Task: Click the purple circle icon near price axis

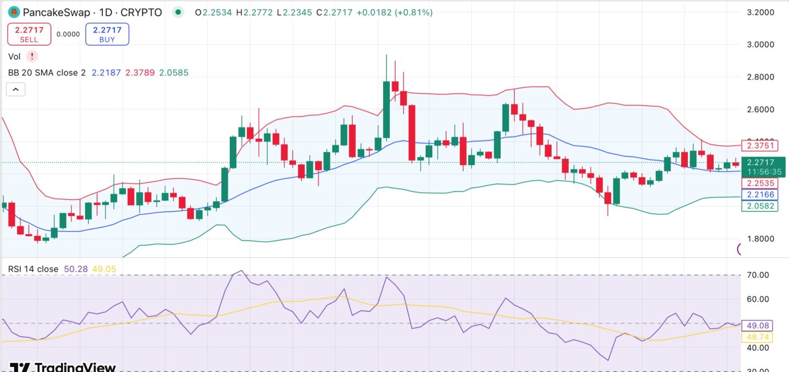Action: pos(740,249)
